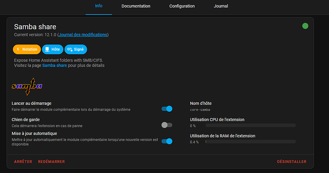Click the Expose Home Assistant folders description
Image resolution: width=329 pixels, height=173 pixels.
(59, 60)
